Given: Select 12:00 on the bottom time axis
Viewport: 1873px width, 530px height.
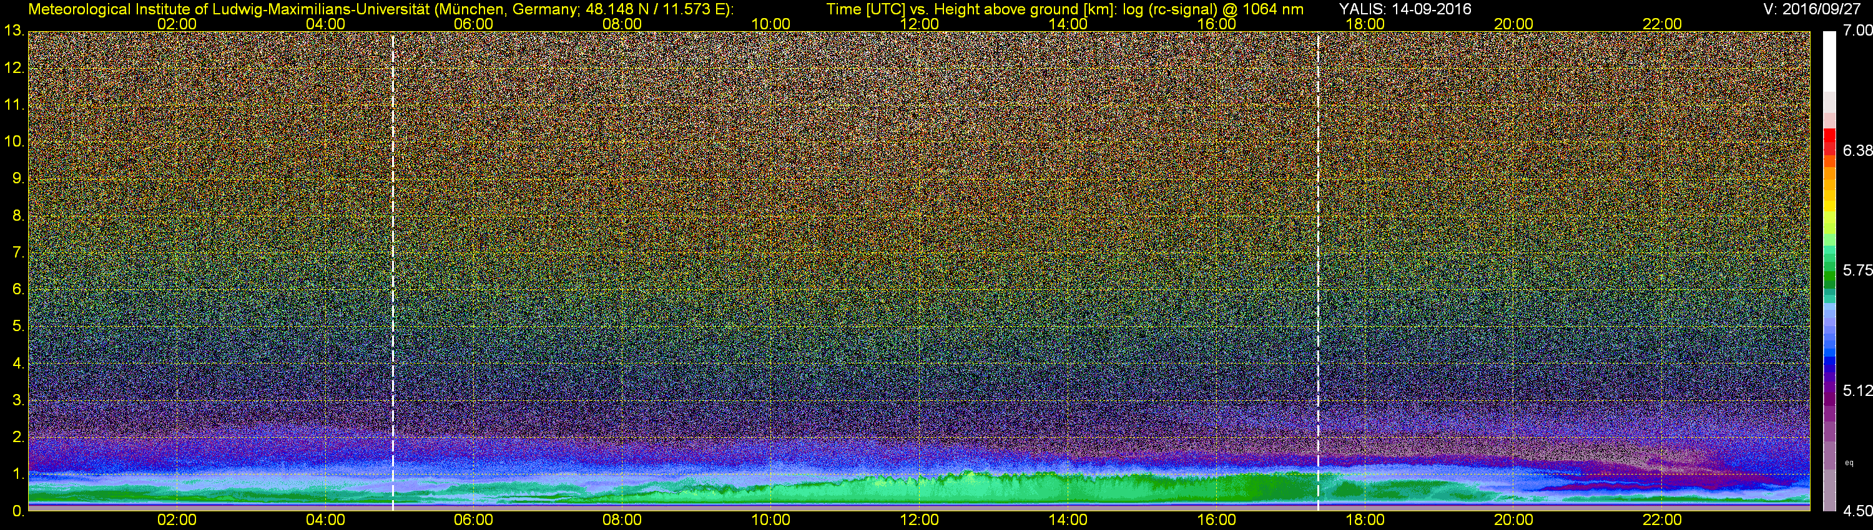Looking at the screenshot, I should tap(919, 521).
